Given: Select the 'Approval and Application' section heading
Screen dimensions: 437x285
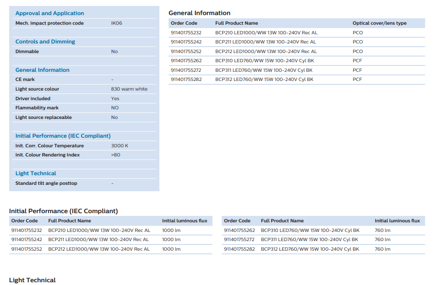Looking at the screenshot, I should [49, 13].
